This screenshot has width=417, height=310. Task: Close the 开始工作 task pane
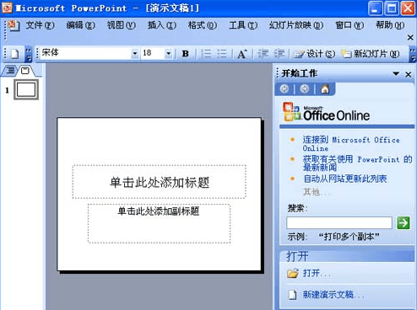click(x=409, y=74)
